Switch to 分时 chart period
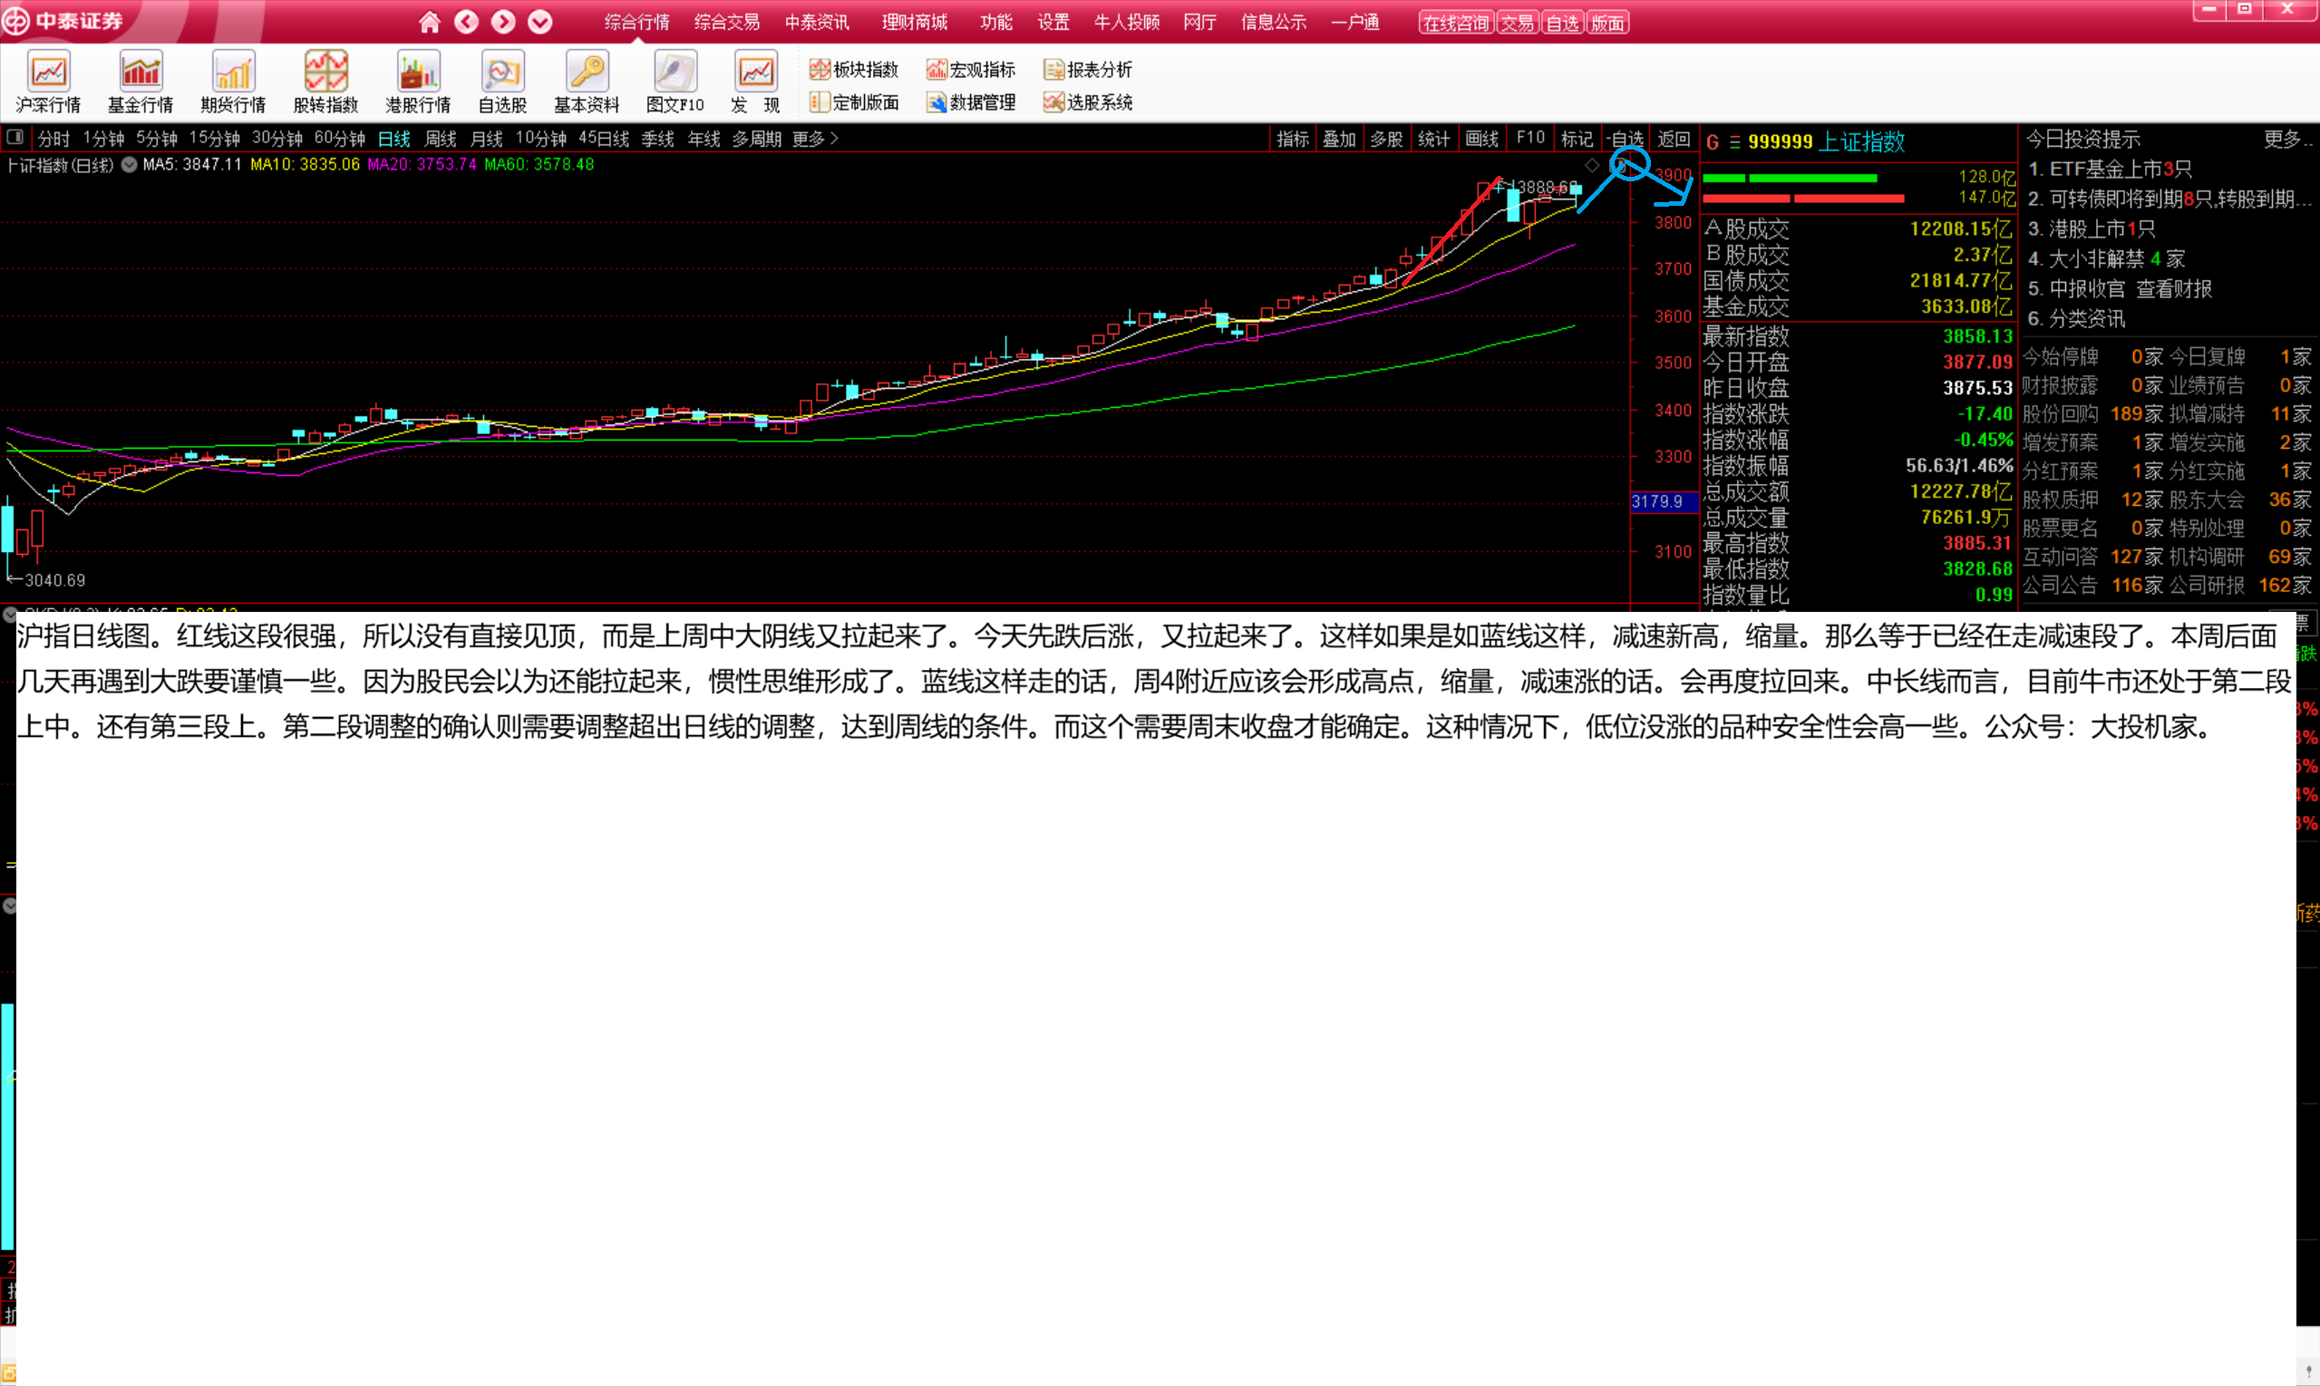2320x1386 pixels. pos(54,138)
